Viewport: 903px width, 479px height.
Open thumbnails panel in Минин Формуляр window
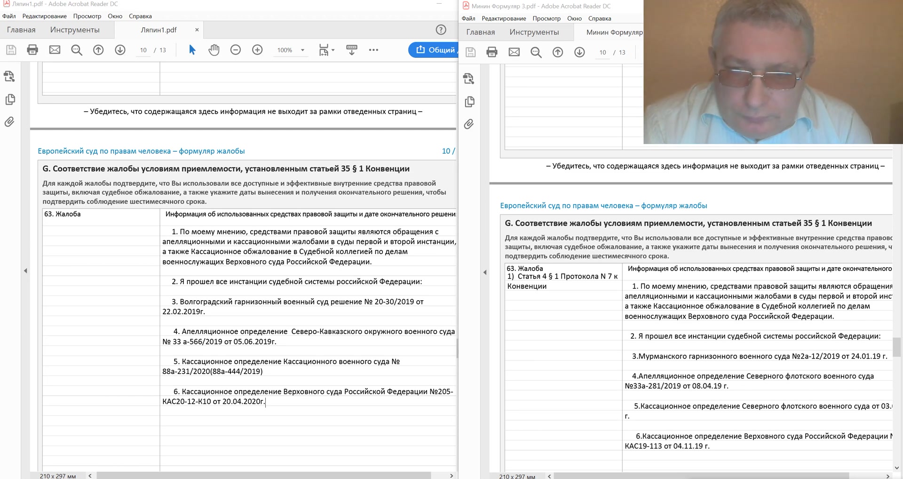[469, 102]
